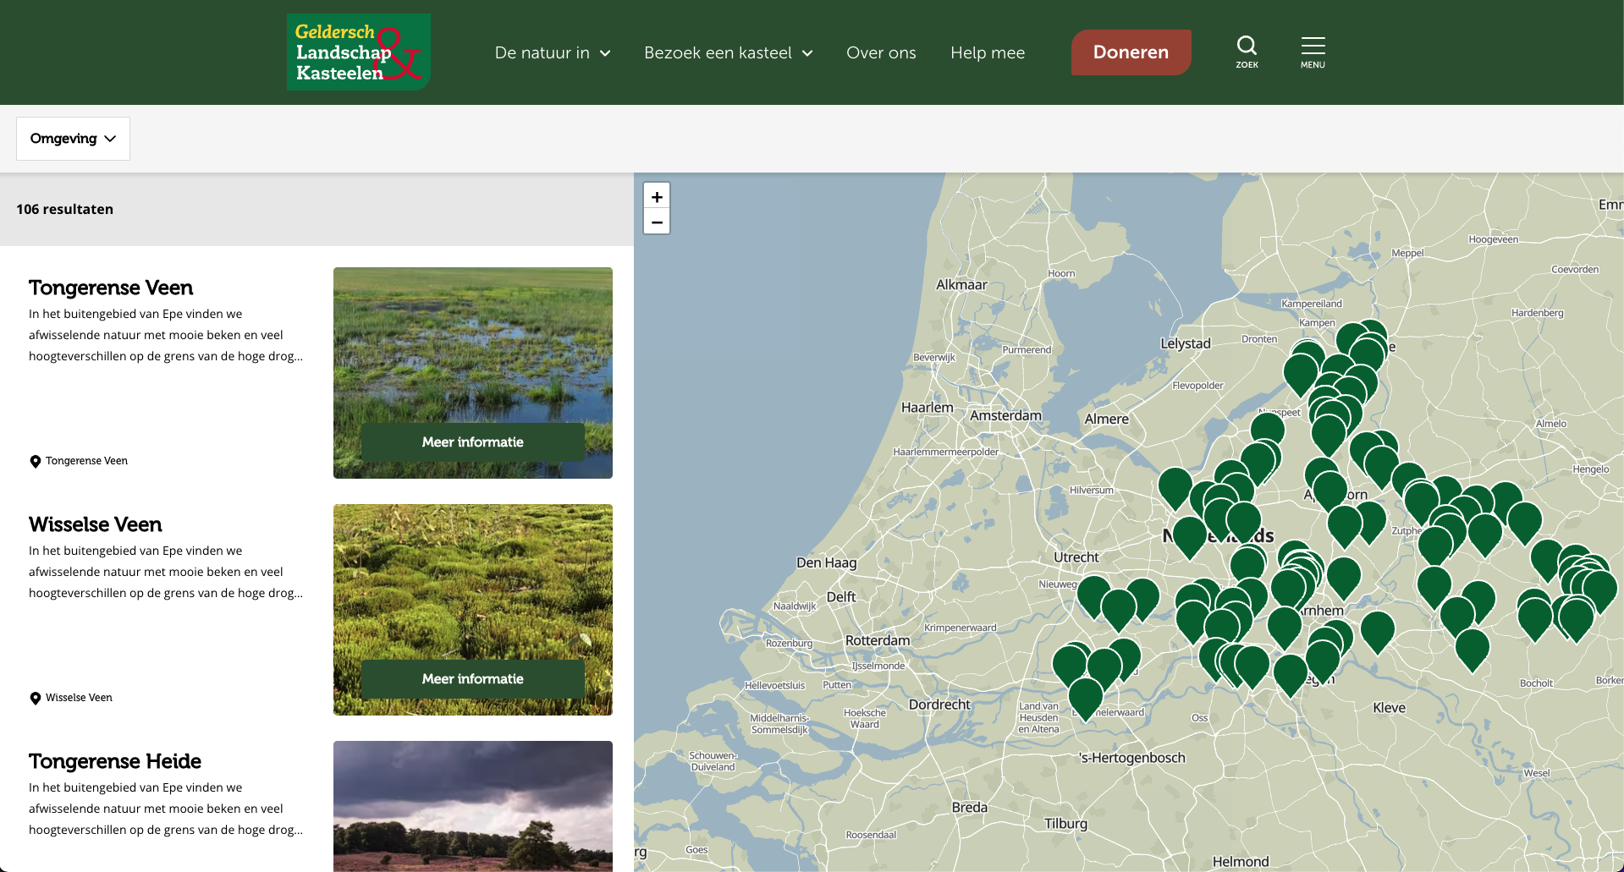Click location pin icon beside Tongerense Veen label
This screenshot has height=872, width=1624.
(36, 461)
